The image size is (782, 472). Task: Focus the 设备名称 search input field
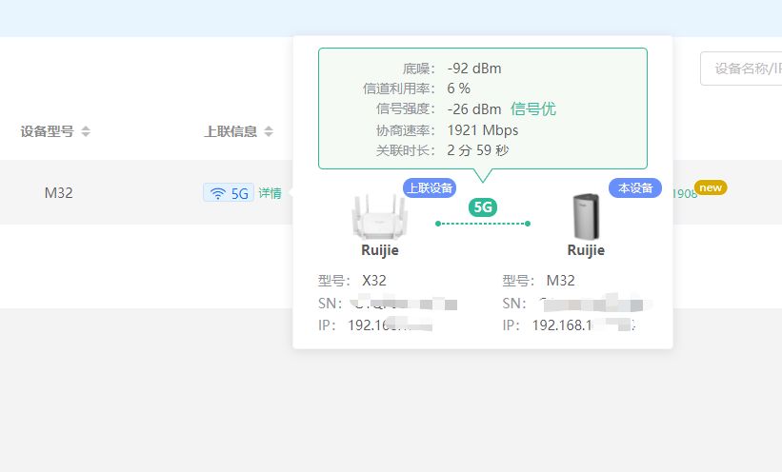[x=741, y=69]
